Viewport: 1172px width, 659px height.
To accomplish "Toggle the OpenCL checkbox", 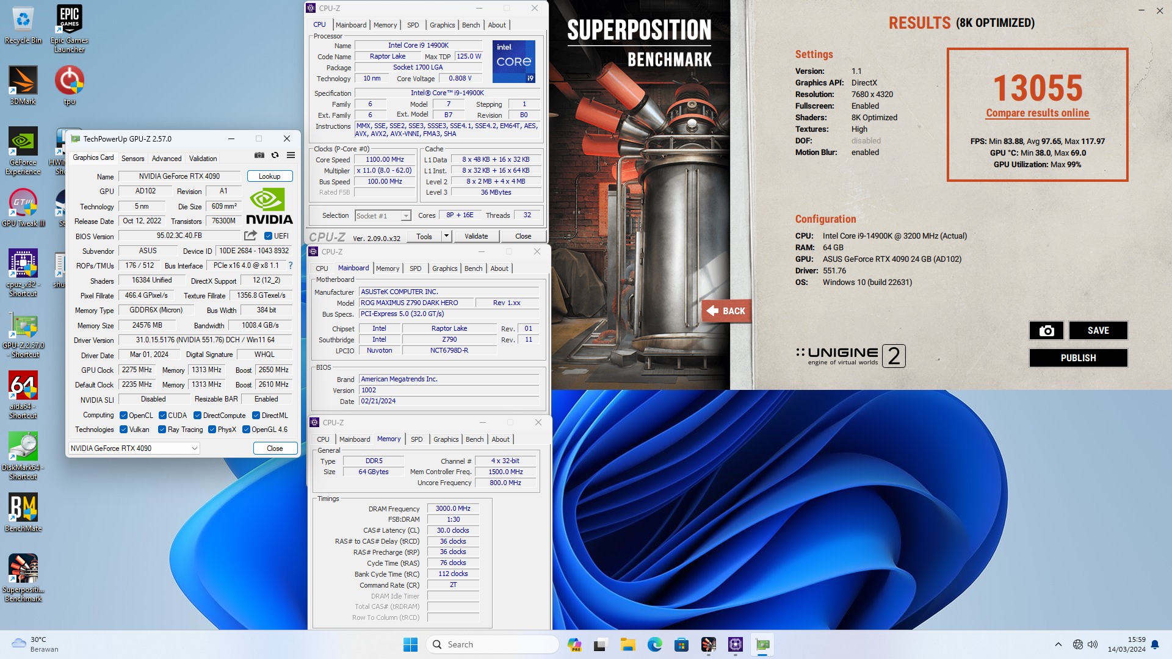I will (124, 416).
